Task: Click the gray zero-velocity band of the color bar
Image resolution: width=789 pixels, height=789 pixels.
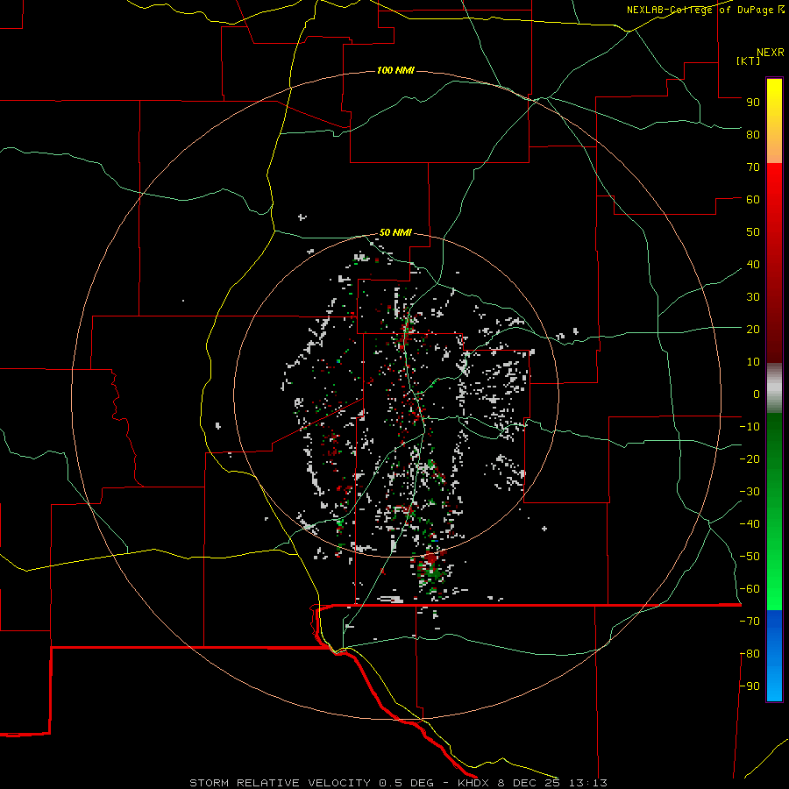Action: [x=774, y=388]
